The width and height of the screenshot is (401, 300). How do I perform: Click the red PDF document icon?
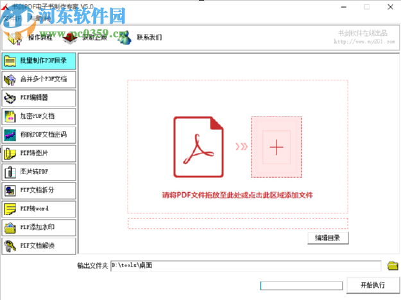tap(198, 147)
